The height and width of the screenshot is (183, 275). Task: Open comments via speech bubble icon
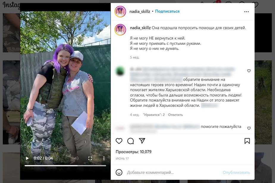(131, 141)
